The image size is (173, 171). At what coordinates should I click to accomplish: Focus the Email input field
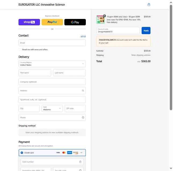tap(52, 43)
